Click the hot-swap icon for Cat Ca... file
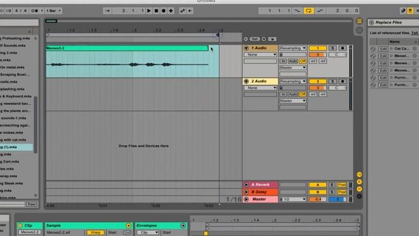The width and height of the screenshot is (419, 236). pyautogui.click(x=373, y=49)
